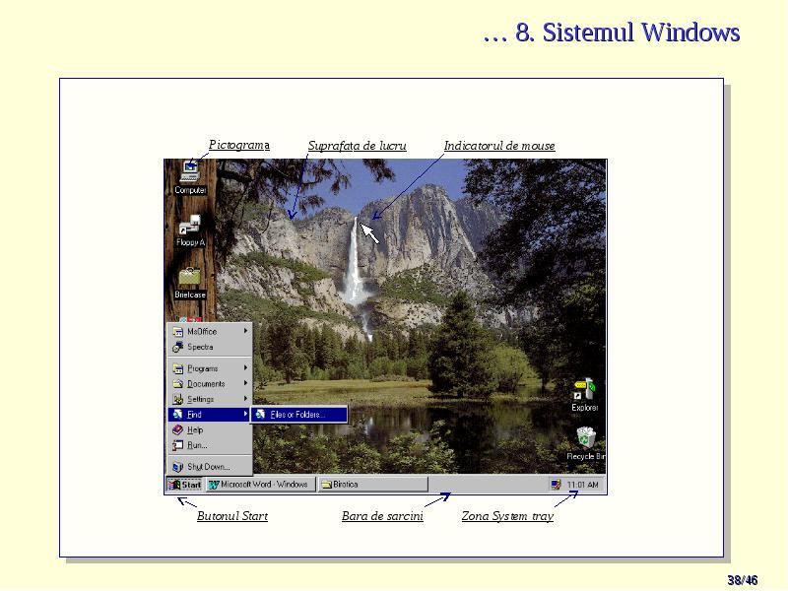The width and height of the screenshot is (788, 591).
Task: Click the Bara de sarcini label
Action: (382, 516)
